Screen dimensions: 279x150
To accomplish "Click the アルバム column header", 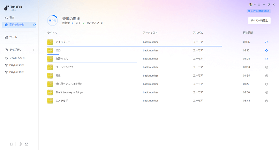I will pyautogui.click(x=198, y=33).
